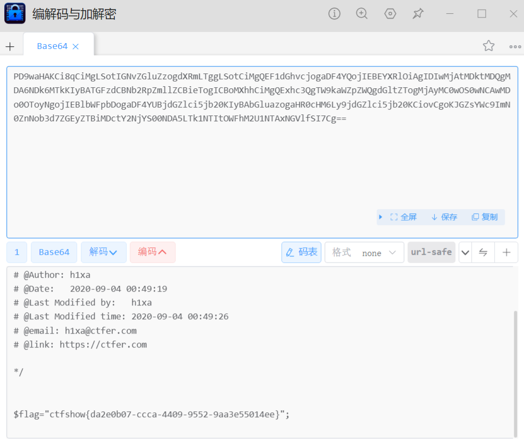Open the info icon in title bar
This screenshot has width=524, height=448.
pyautogui.click(x=334, y=14)
